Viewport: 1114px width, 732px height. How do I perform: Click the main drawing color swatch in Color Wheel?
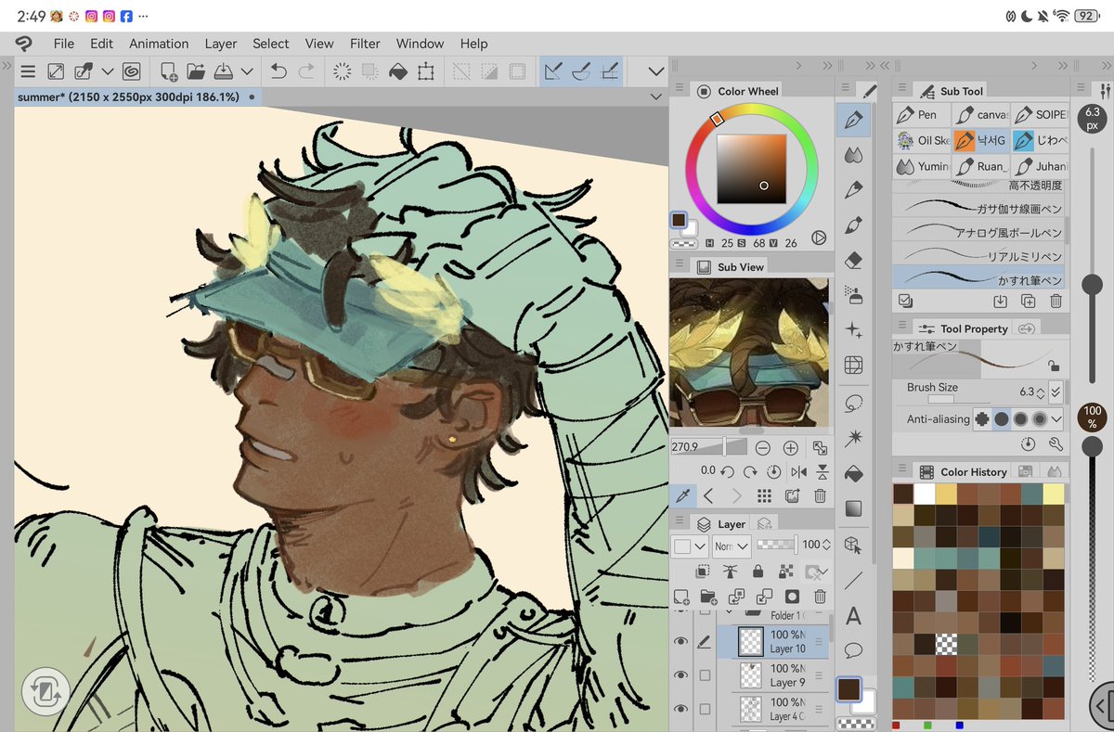[x=680, y=221]
